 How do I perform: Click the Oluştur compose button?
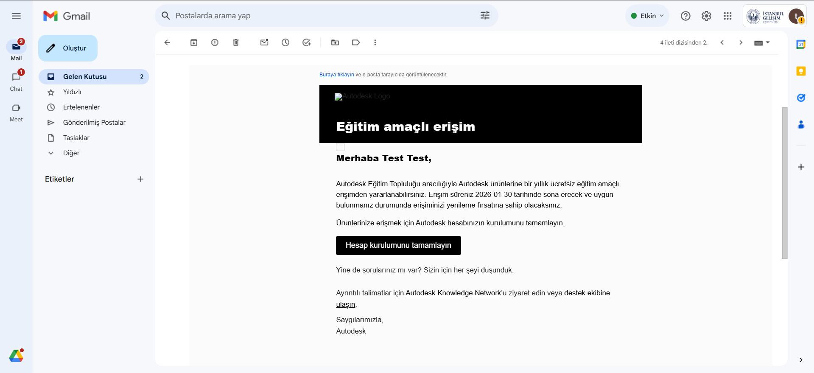tap(68, 48)
